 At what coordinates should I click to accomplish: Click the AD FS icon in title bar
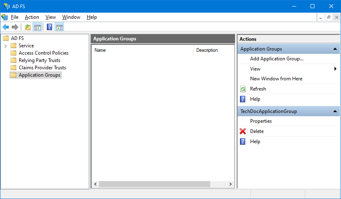pyautogui.click(x=7, y=6)
